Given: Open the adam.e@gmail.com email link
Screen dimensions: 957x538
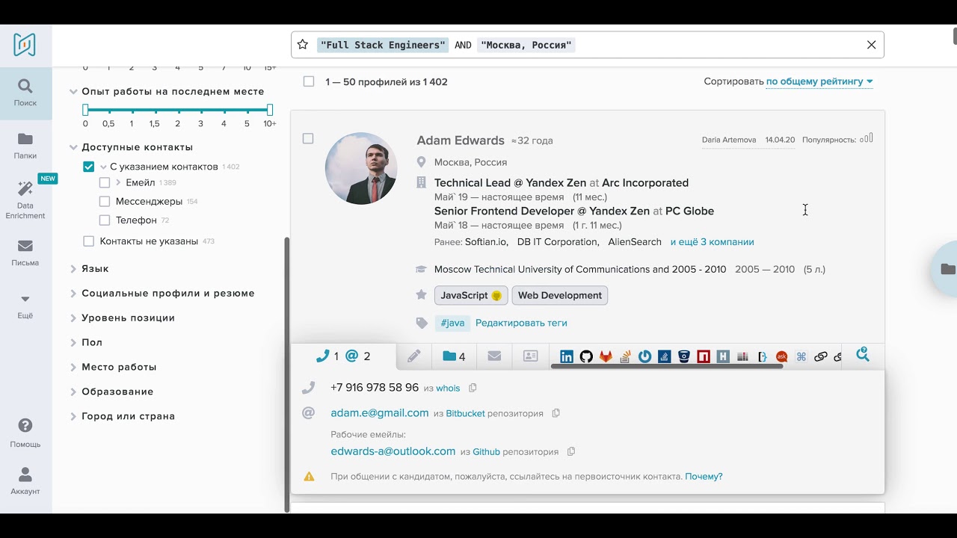Looking at the screenshot, I should [380, 412].
